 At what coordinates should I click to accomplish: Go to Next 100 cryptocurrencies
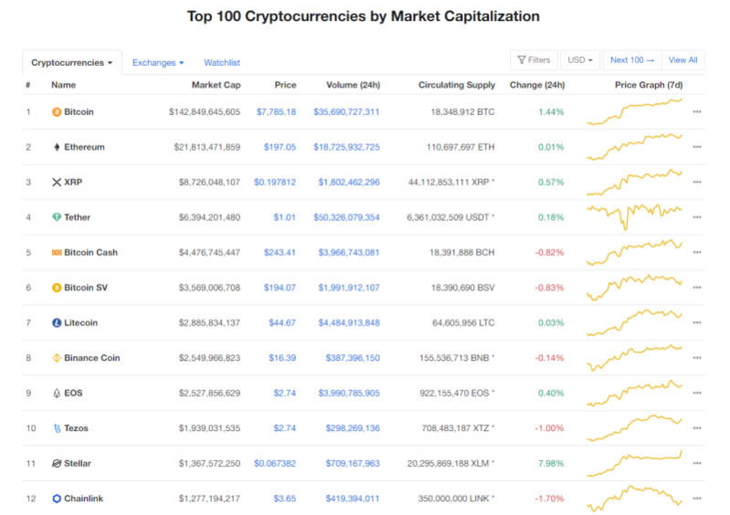point(632,60)
